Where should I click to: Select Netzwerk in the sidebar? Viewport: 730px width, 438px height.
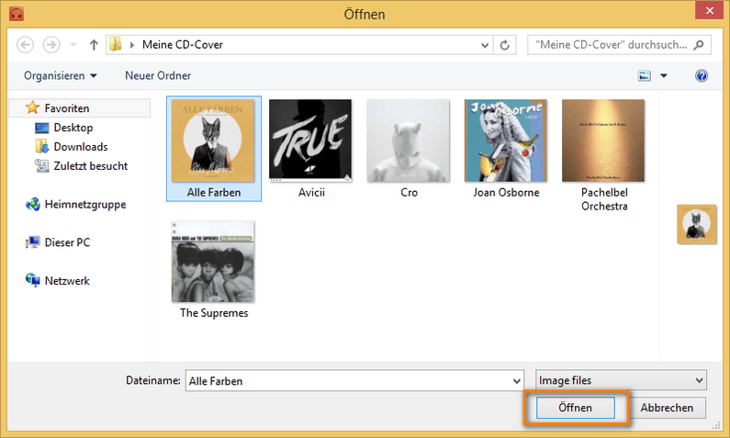coord(67,281)
